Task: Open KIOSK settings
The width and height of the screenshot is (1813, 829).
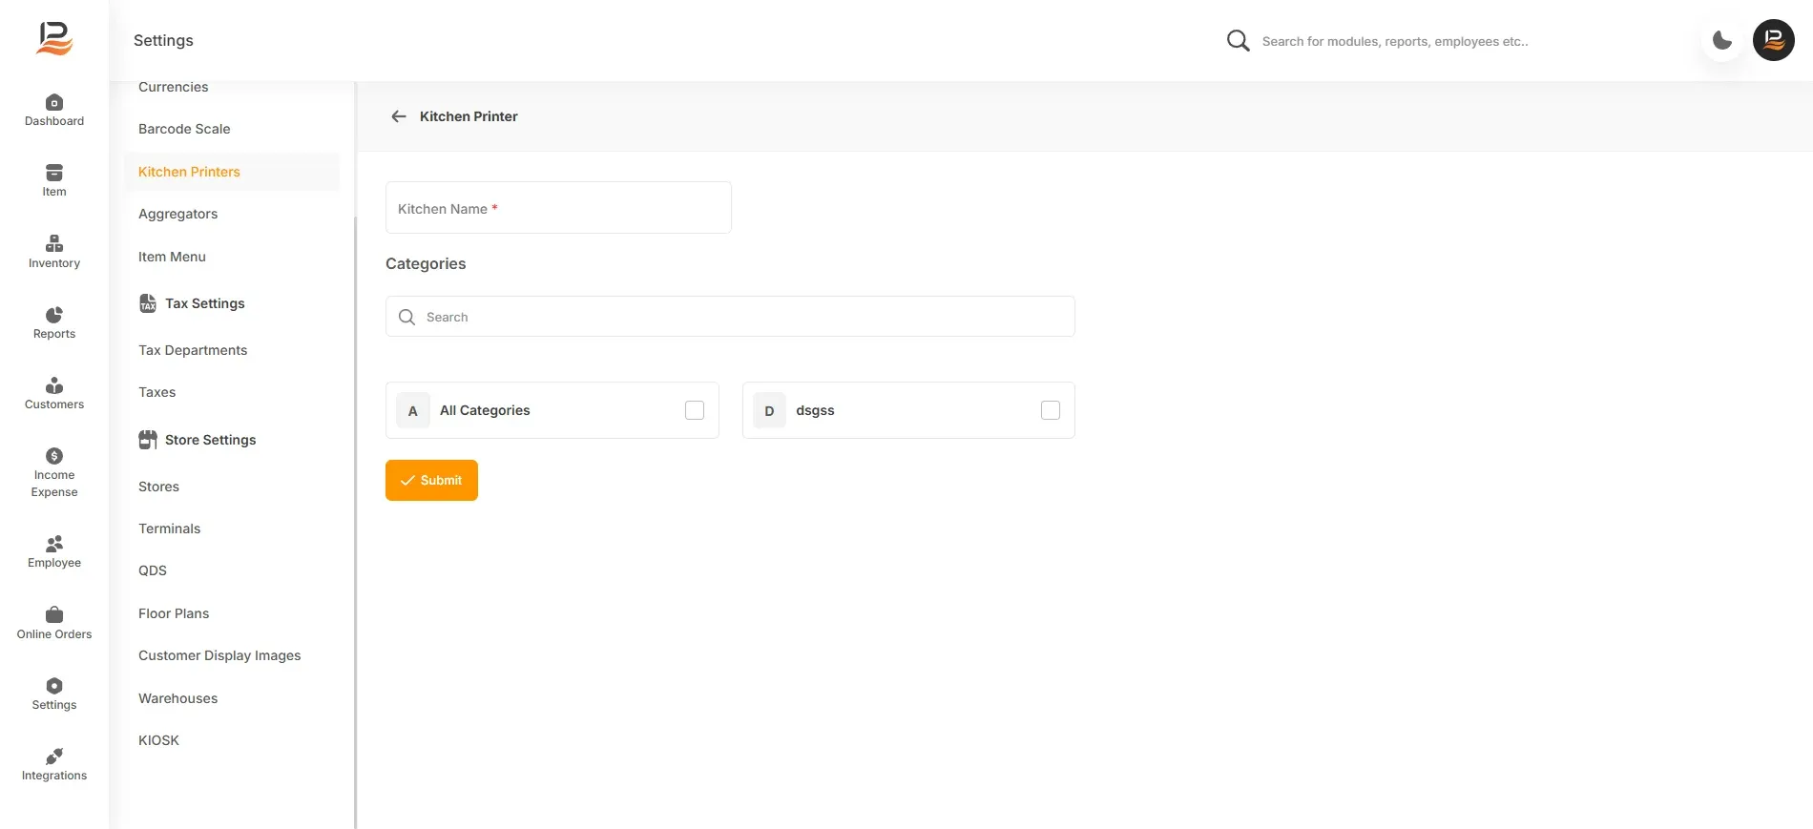Action: coord(158,740)
